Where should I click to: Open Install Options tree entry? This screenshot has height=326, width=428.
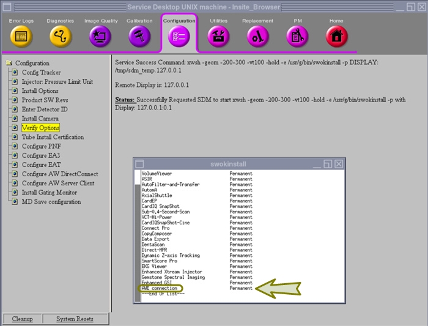point(40,91)
